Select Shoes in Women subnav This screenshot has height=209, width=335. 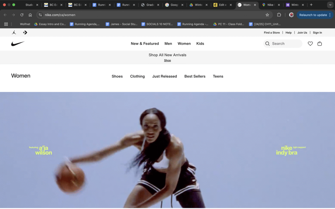coord(117,76)
